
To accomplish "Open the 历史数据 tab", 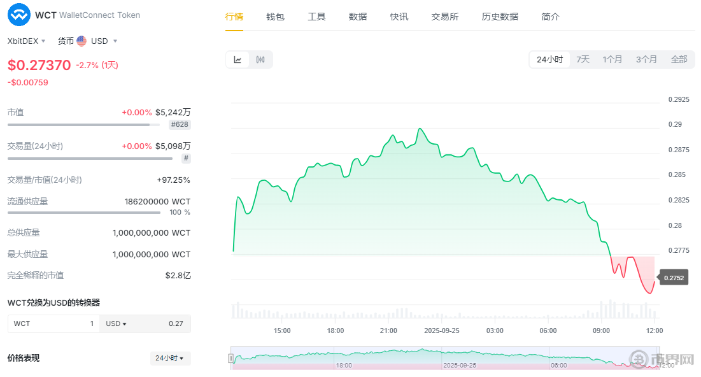I will pos(500,17).
